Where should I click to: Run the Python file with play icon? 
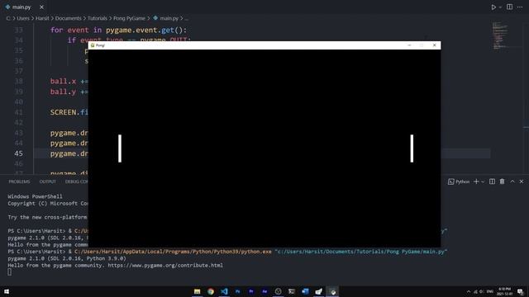click(x=493, y=7)
